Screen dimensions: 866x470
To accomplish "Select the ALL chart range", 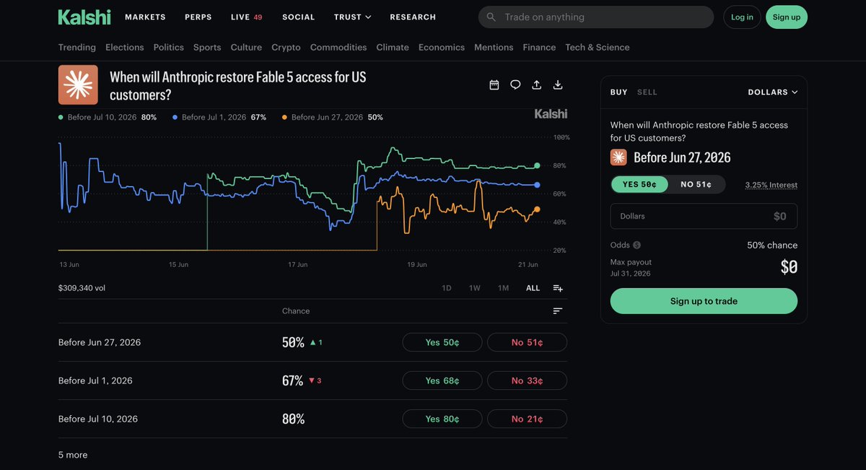I will coord(533,288).
